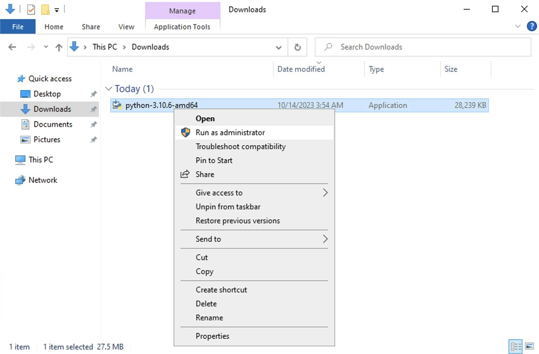Image resolution: width=539 pixels, height=354 pixels.
Task: Click the Forward navigation arrow
Action: 31,47
